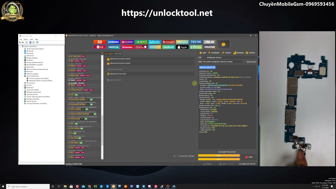Viewport: 336px width, 189px height.
Task: Select the Qualcomm Snapdragon icon
Action: click(141, 47)
